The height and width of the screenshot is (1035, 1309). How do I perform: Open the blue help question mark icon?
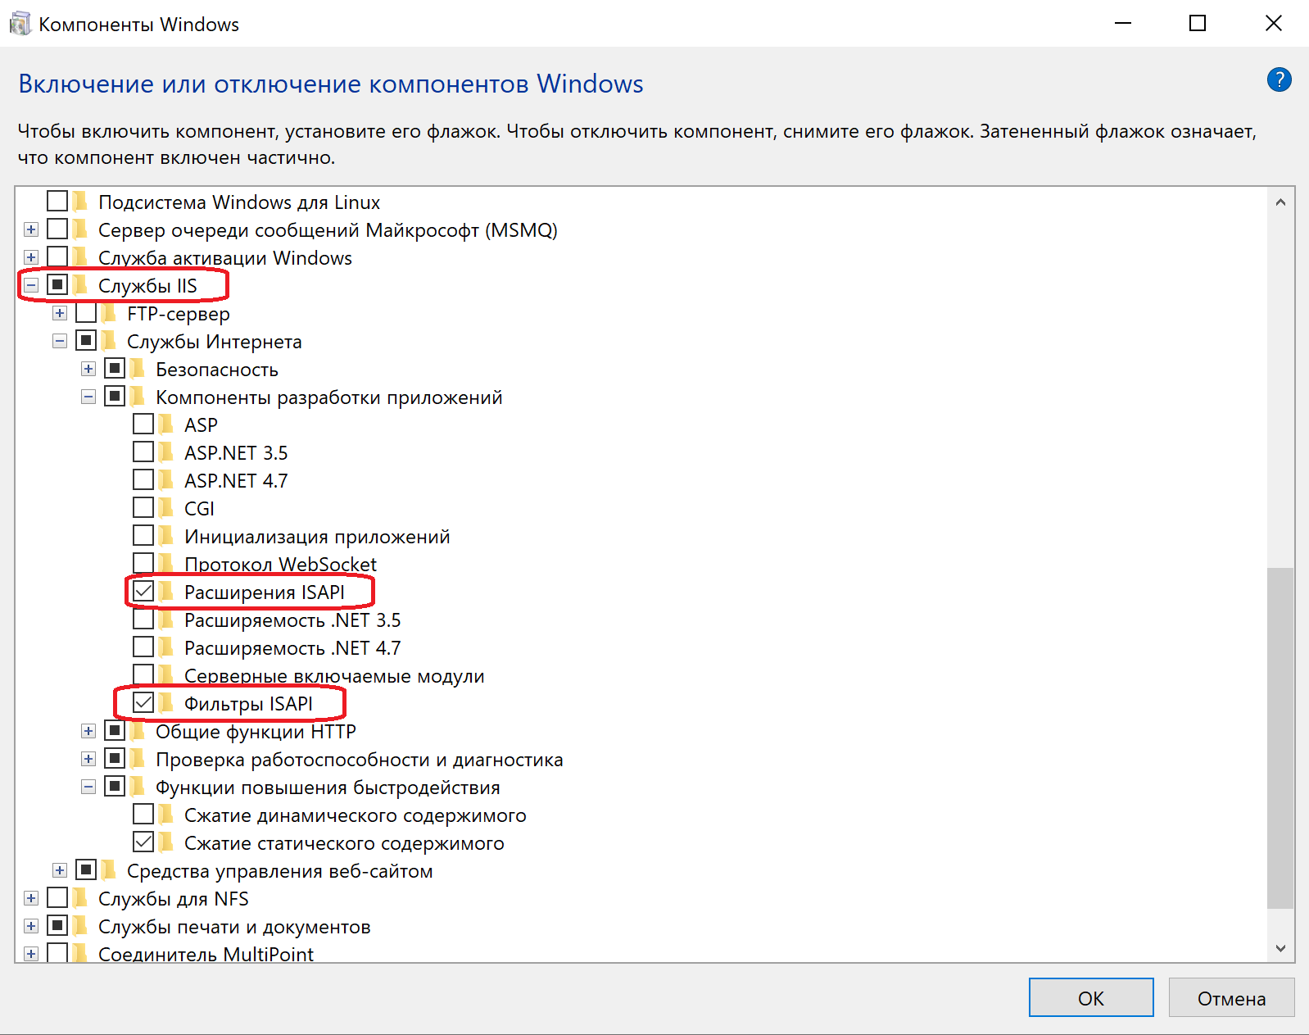click(1279, 80)
